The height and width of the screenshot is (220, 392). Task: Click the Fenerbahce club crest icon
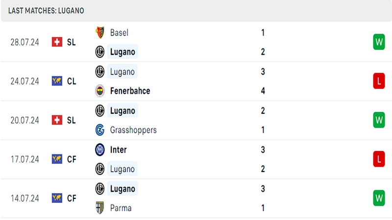[x=100, y=91]
